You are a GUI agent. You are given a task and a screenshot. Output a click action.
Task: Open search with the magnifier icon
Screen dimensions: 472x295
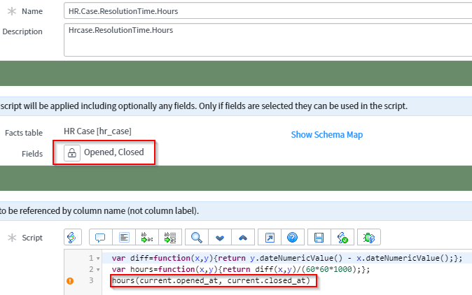click(x=197, y=237)
